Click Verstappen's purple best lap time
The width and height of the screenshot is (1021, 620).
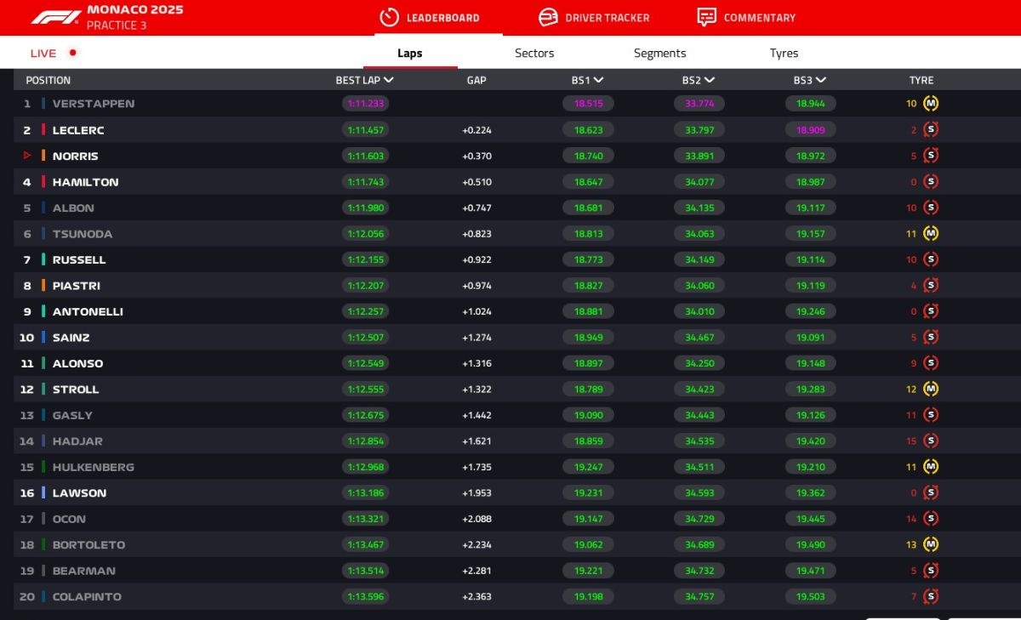365,104
